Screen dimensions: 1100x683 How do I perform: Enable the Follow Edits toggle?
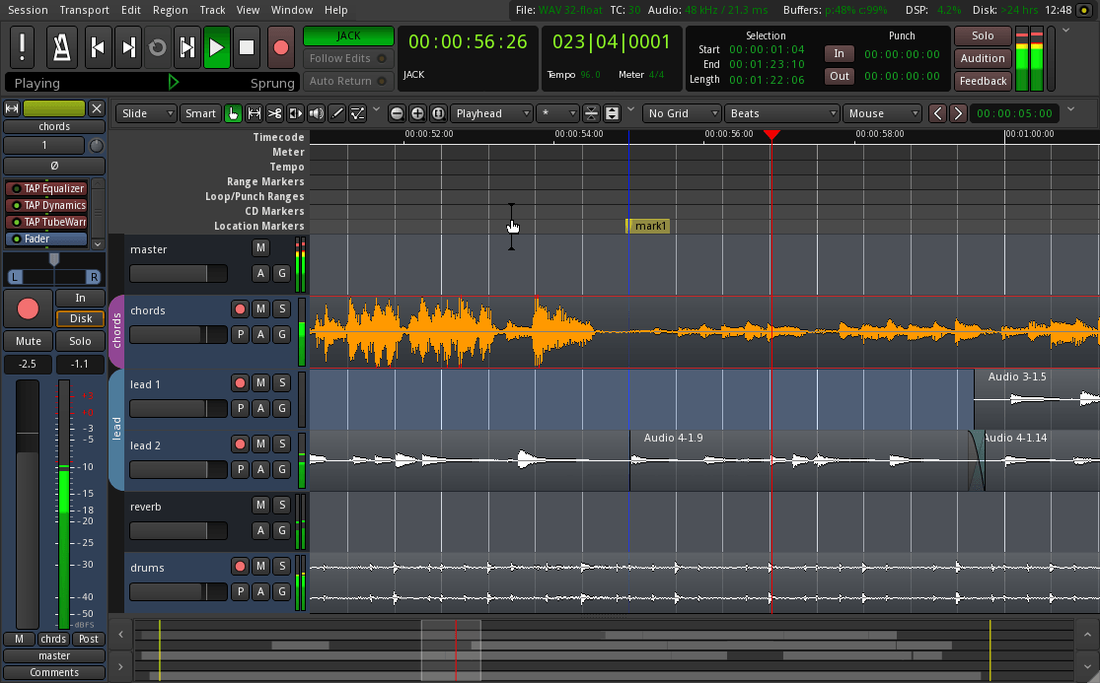click(x=347, y=58)
